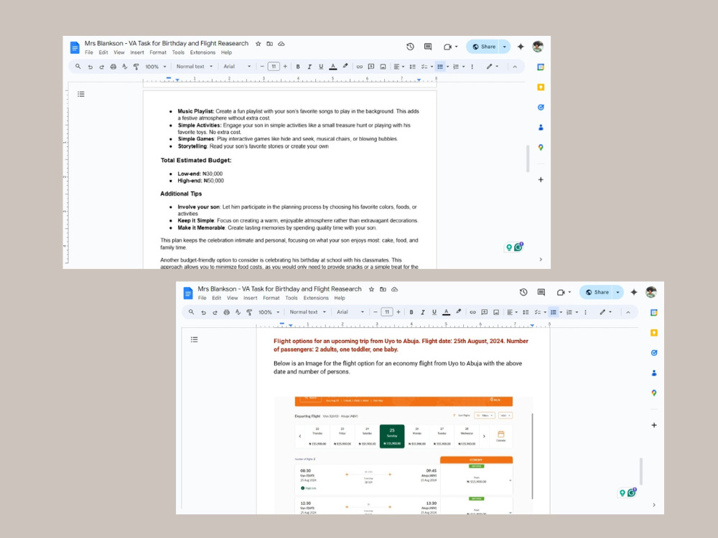This screenshot has height=538, width=718.
Task: Click font size field in top window
Action: point(274,67)
